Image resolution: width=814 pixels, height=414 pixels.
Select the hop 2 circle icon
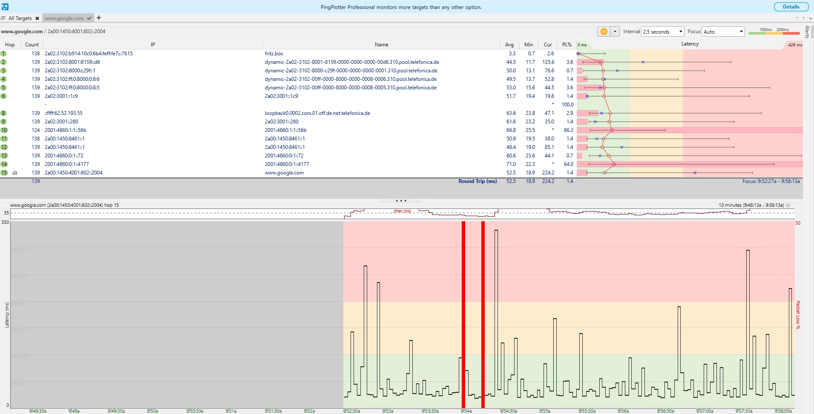pyautogui.click(x=3, y=62)
